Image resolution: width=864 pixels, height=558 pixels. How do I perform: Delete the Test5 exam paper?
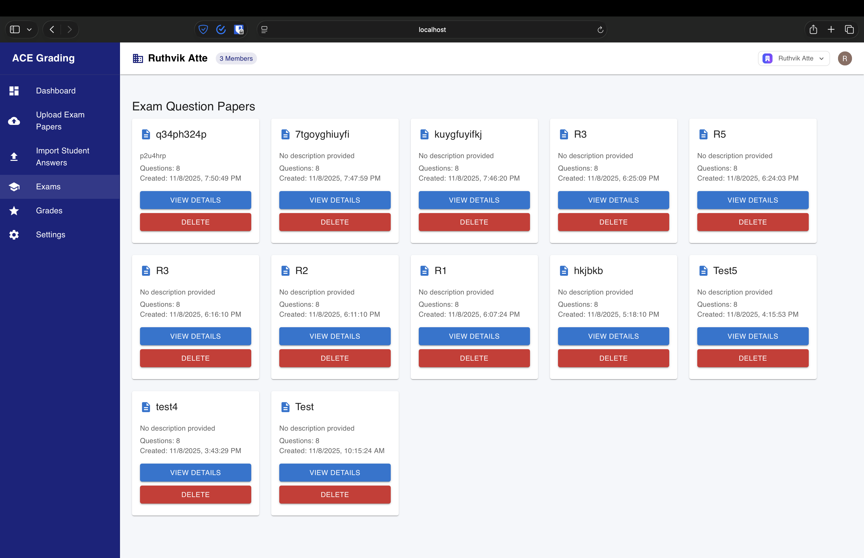[x=752, y=358]
